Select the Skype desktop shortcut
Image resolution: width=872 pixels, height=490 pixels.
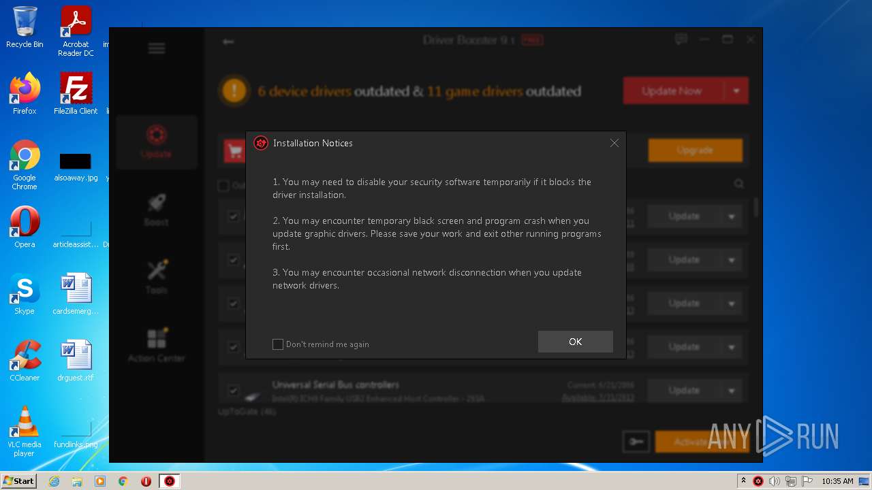pos(25,294)
